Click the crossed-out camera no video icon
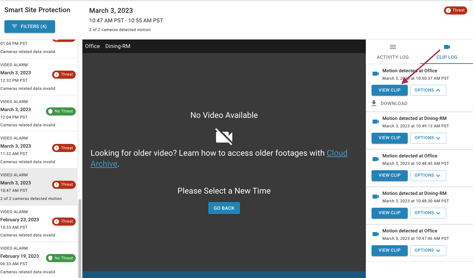 (x=224, y=136)
